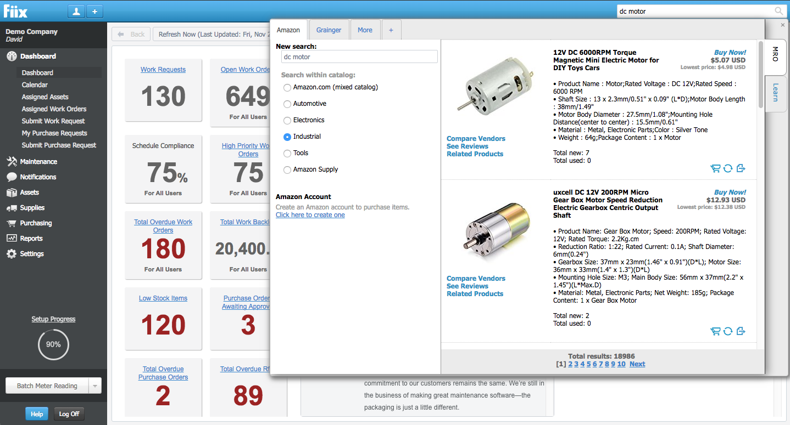Screen dimensions: 790x425
Task: Click Buy Now for the 6000RPM Torque motor
Action: pyautogui.click(x=730, y=53)
